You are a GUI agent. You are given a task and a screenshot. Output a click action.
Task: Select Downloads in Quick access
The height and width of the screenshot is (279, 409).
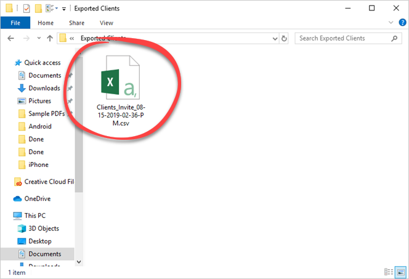pos(44,88)
